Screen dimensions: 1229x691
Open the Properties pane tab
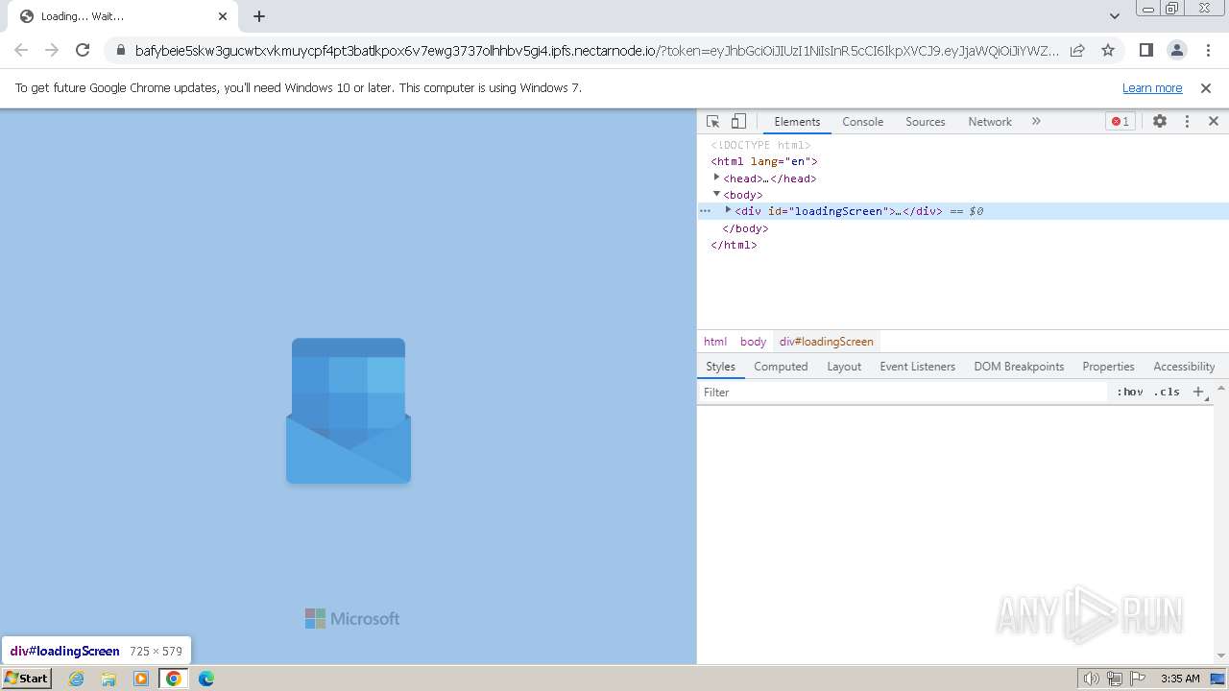point(1108,367)
